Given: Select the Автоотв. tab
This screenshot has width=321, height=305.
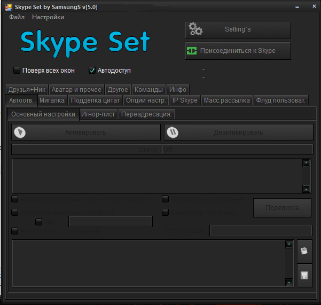Looking at the screenshot, I should [21, 100].
